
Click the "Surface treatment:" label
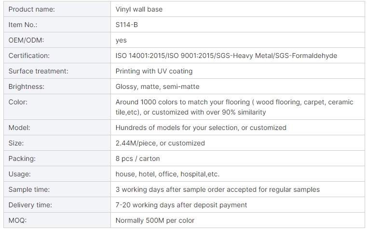pos(38,71)
